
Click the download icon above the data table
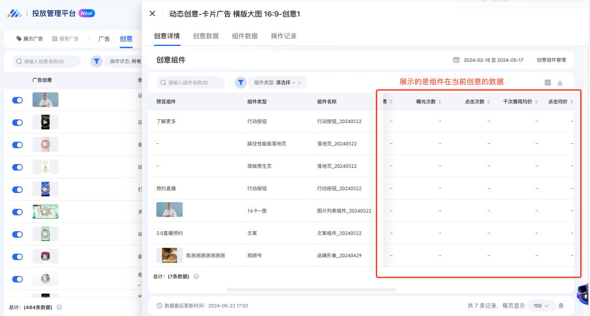click(x=559, y=83)
